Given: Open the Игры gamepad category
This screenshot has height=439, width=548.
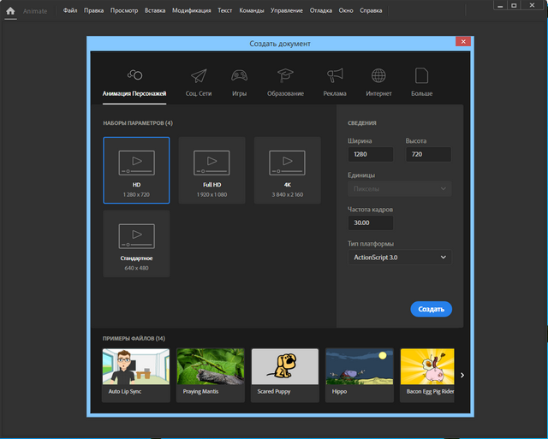Looking at the screenshot, I should pos(240,76).
